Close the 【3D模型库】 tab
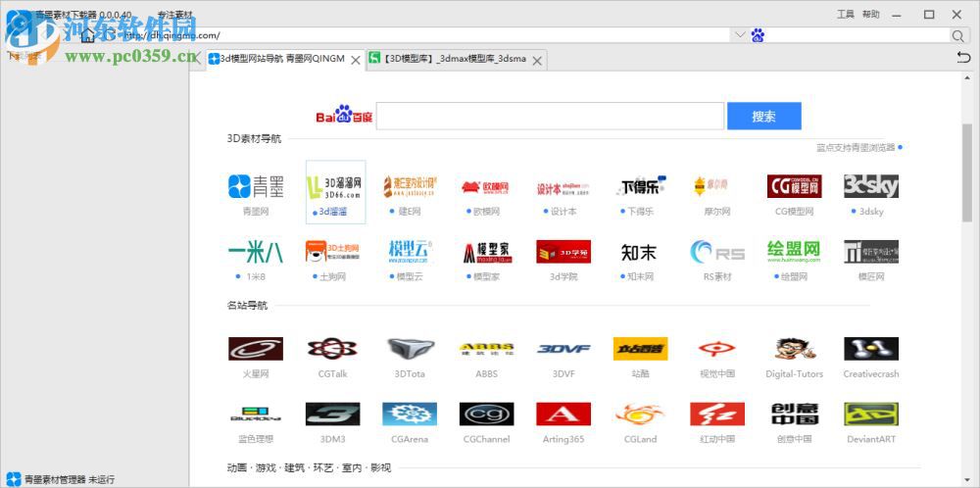980x488 pixels. tap(537, 60)
